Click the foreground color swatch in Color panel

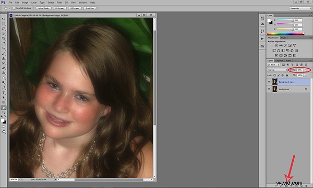click(x=269, y=20)
